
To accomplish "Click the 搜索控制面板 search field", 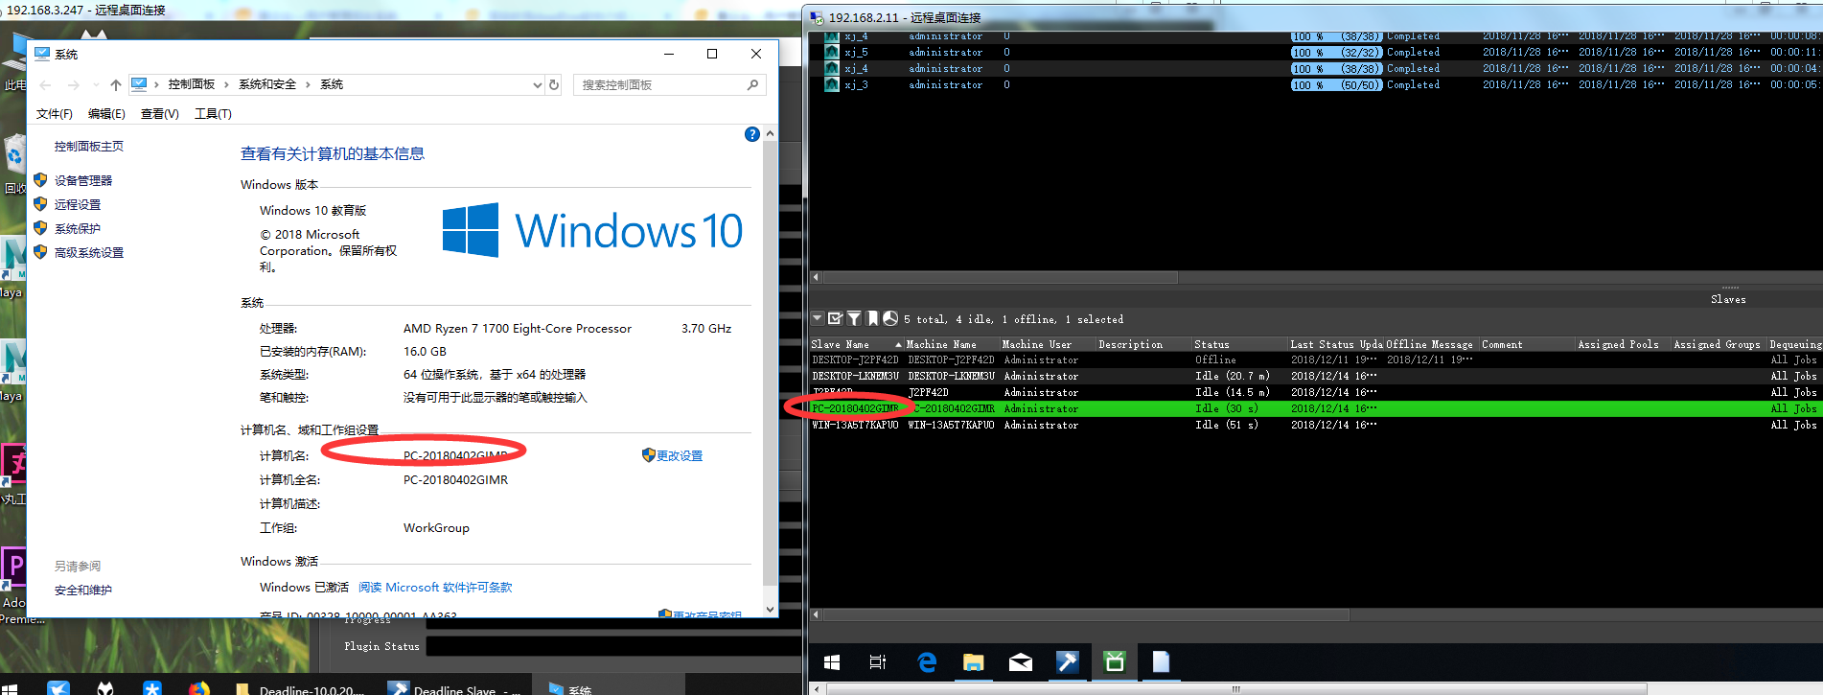I will [661, 84].
